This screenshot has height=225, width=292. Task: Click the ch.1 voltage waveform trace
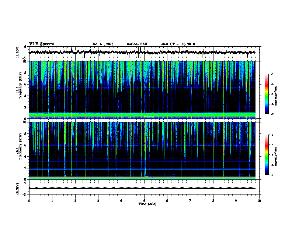[142, 52]
